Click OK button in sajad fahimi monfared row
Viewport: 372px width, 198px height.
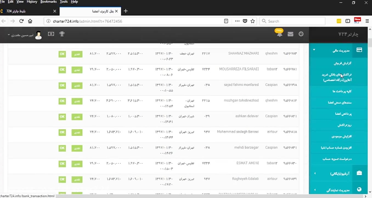click(x=62, y=85)
